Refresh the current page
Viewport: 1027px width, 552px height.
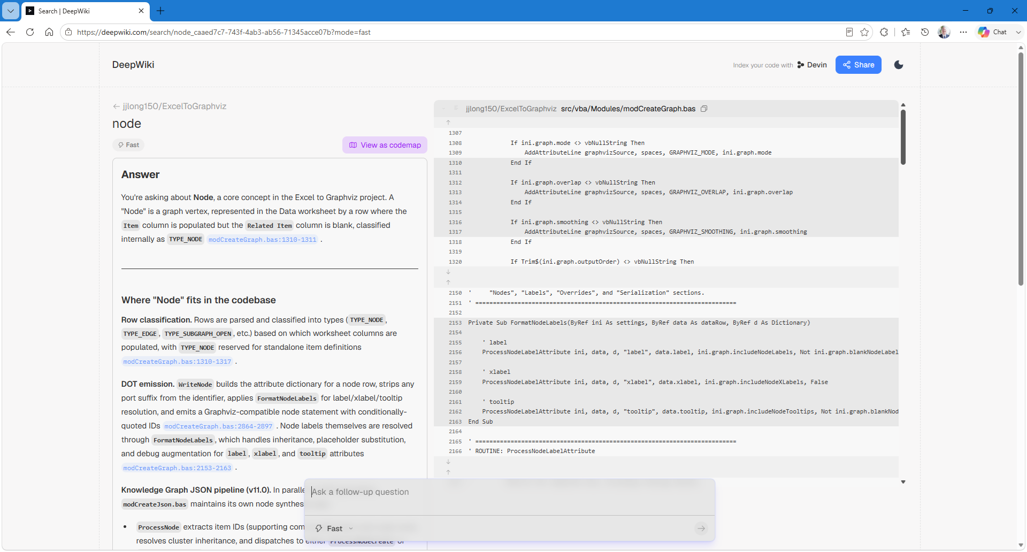point(30,32)
